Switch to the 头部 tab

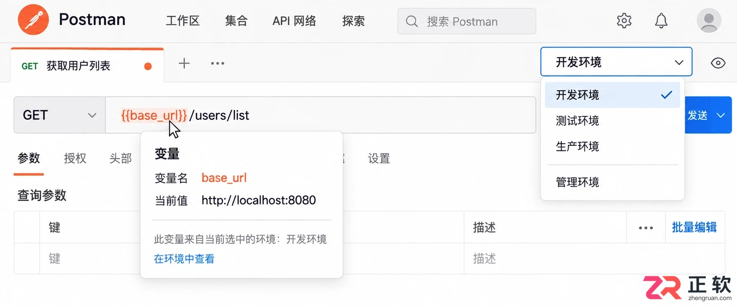click(120, 159)
